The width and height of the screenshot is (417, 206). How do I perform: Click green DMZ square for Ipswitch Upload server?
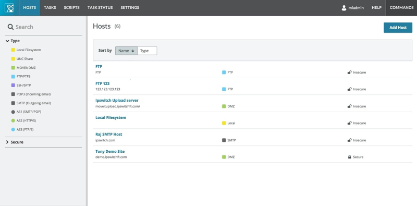(x=224, y=106)
